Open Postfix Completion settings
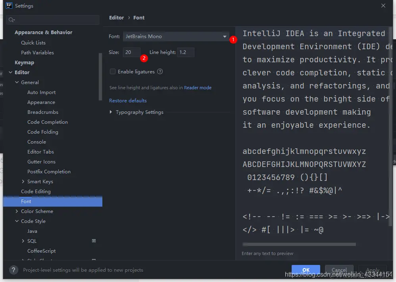 (x=49, y=171)
